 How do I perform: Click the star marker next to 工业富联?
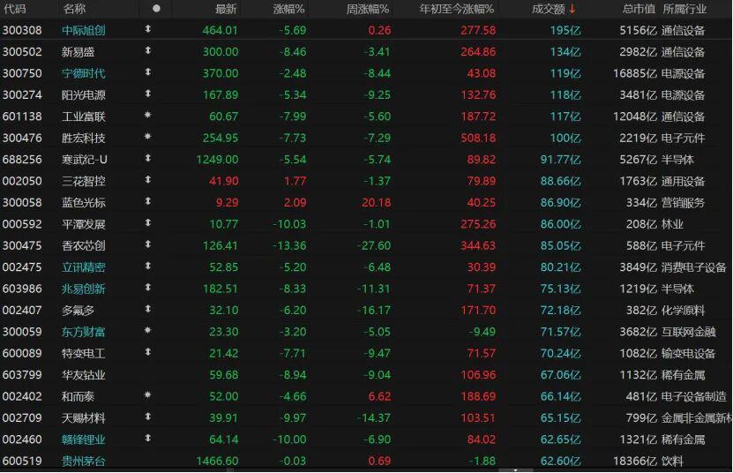(147, 116)
